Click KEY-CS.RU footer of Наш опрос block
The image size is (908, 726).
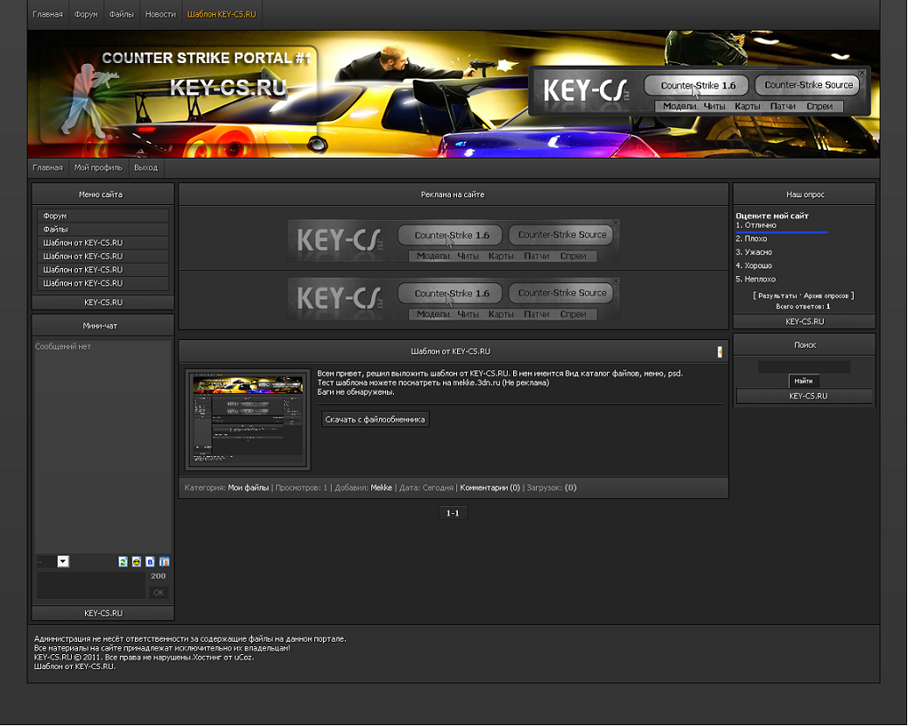805,321
